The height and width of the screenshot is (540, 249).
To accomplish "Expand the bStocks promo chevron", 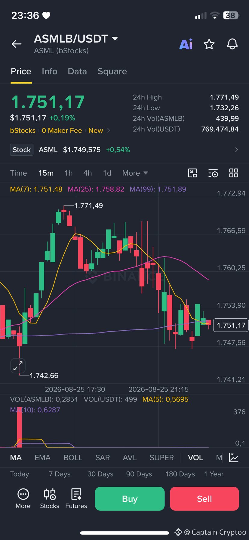I will [x=109, y=130].
